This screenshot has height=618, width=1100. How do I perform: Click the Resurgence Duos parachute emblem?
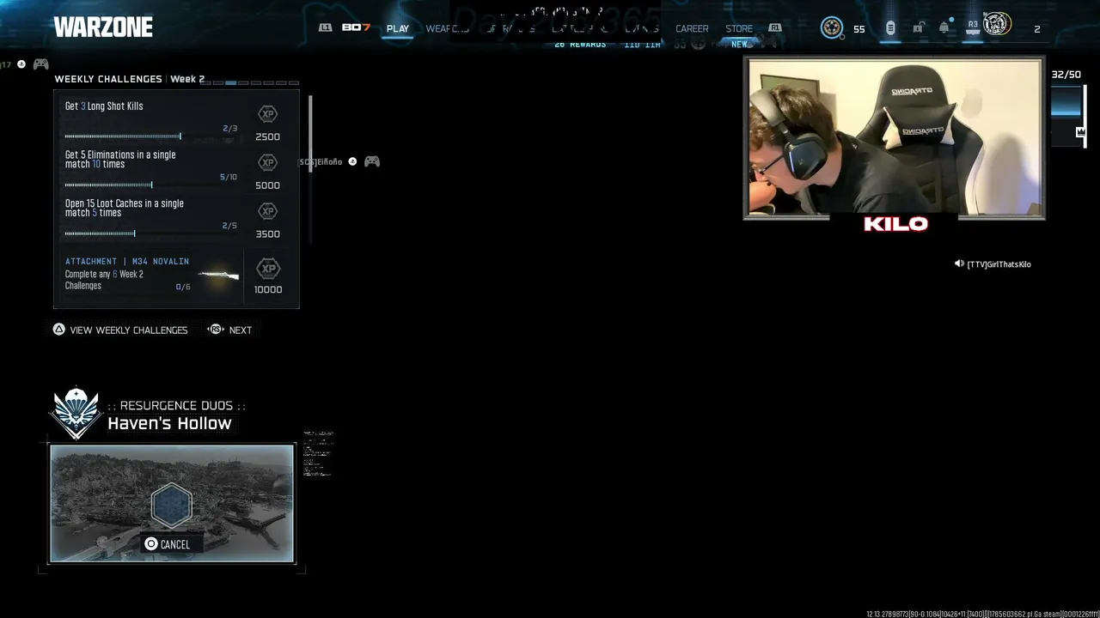click(x=76, y=413)
